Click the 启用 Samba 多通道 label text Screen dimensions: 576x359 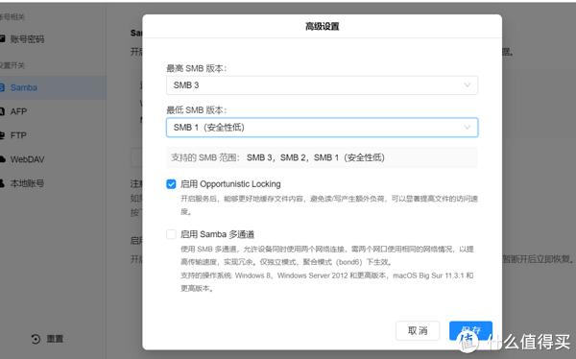point(217,234)
